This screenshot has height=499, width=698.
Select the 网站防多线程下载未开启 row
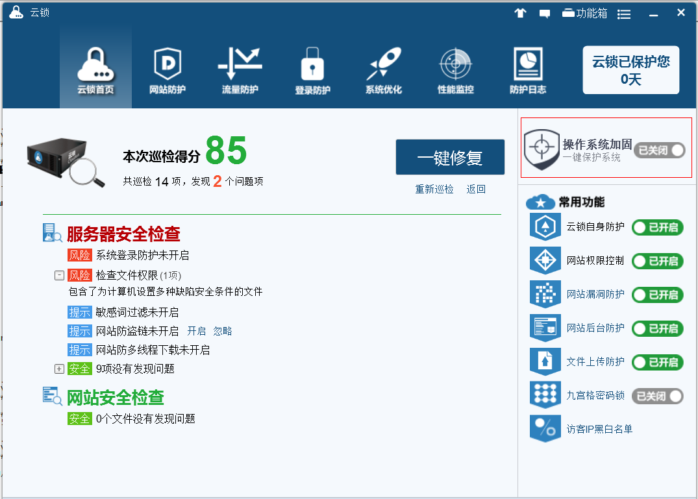[139, 350]
